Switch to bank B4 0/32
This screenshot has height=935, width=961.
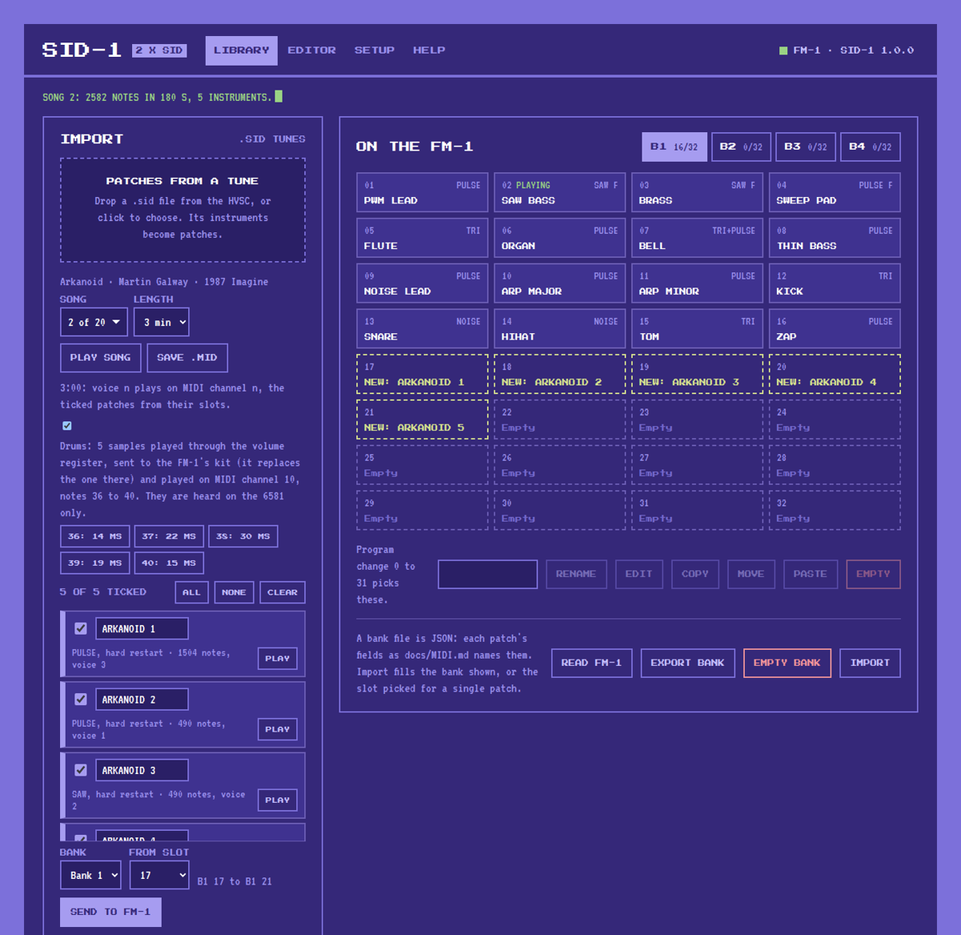[x=871, y=147]
